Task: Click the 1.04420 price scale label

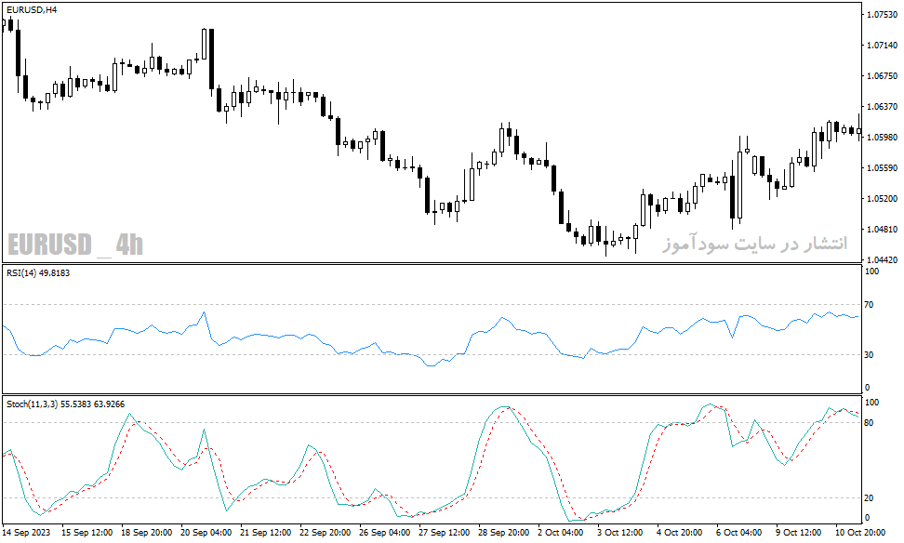Action: (882, 259)
